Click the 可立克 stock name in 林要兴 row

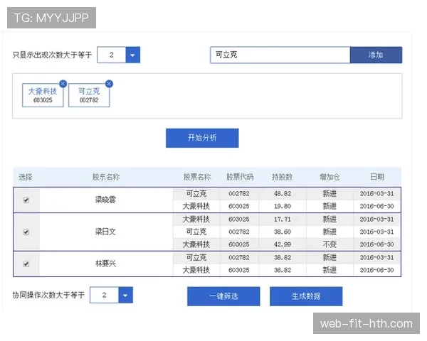click(x=196, y=257)
